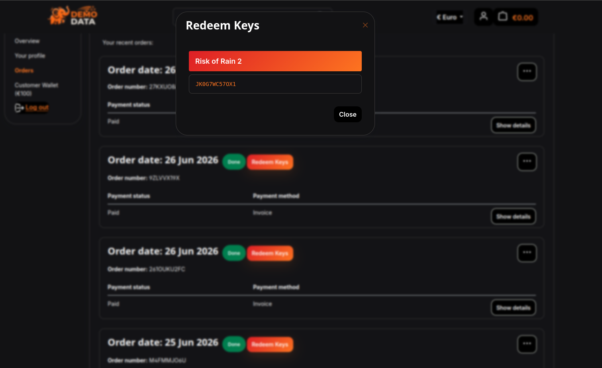Viewport: 602px width, 368px height.
Task: Redeem keys for the 25 Jun order
Action: (x=270, y=345)
